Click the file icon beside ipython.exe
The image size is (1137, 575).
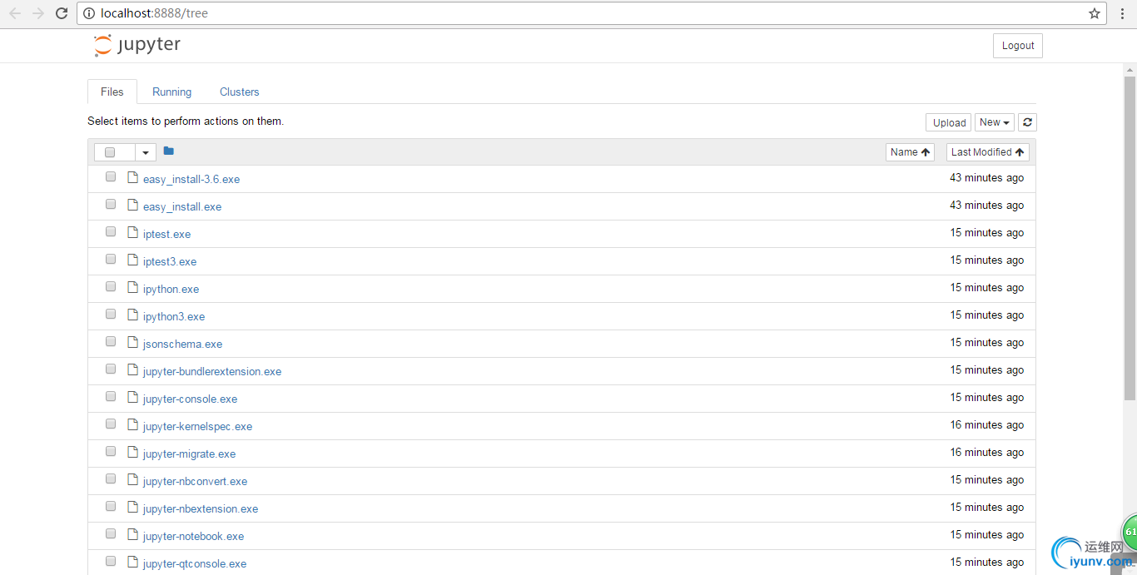pos(132,287)
